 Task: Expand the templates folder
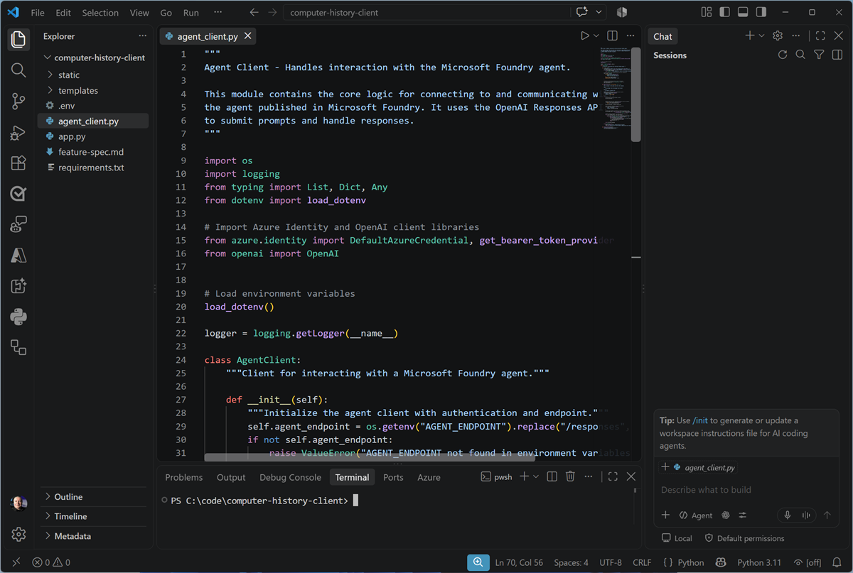[x=78, y=90]
